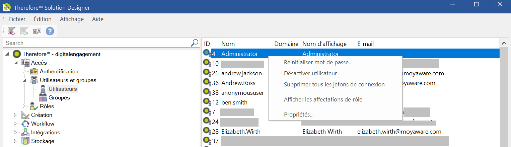Image resolution: width=511 pixels, height=147 pixels.
Task: Click the Administrator display name cell
Action: [321, 54]
